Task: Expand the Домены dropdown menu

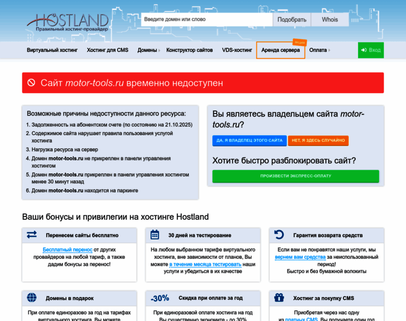Action: [x=149, y=50]
